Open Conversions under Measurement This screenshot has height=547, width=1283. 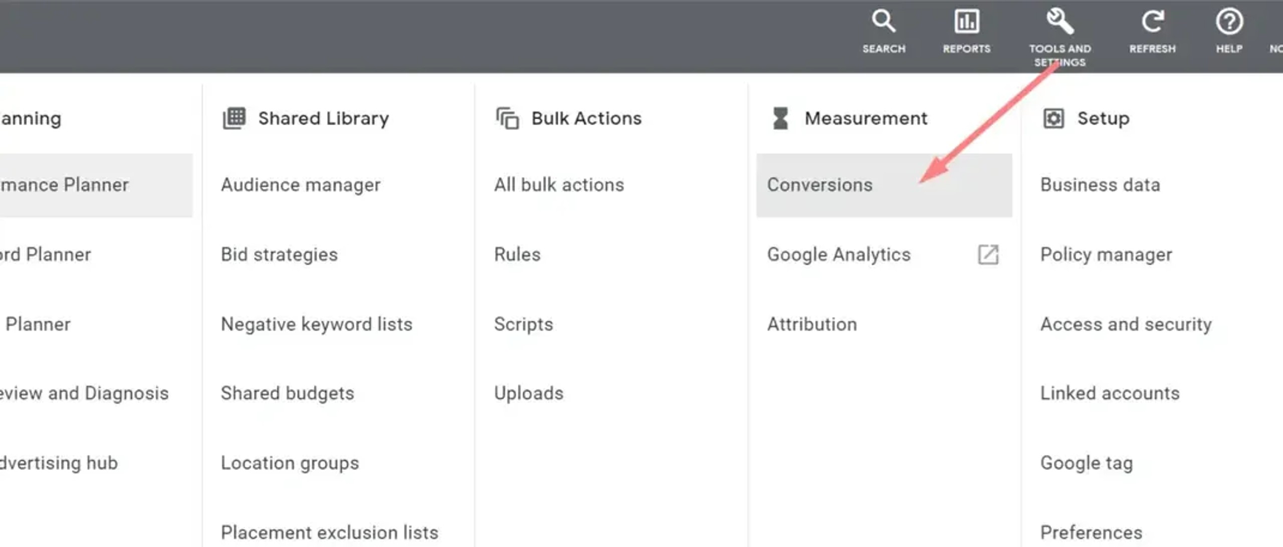click(x=820, y=185)
